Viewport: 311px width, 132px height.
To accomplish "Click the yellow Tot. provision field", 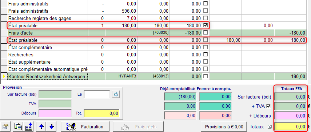I will pyautogui.click(x=101, y=113).
